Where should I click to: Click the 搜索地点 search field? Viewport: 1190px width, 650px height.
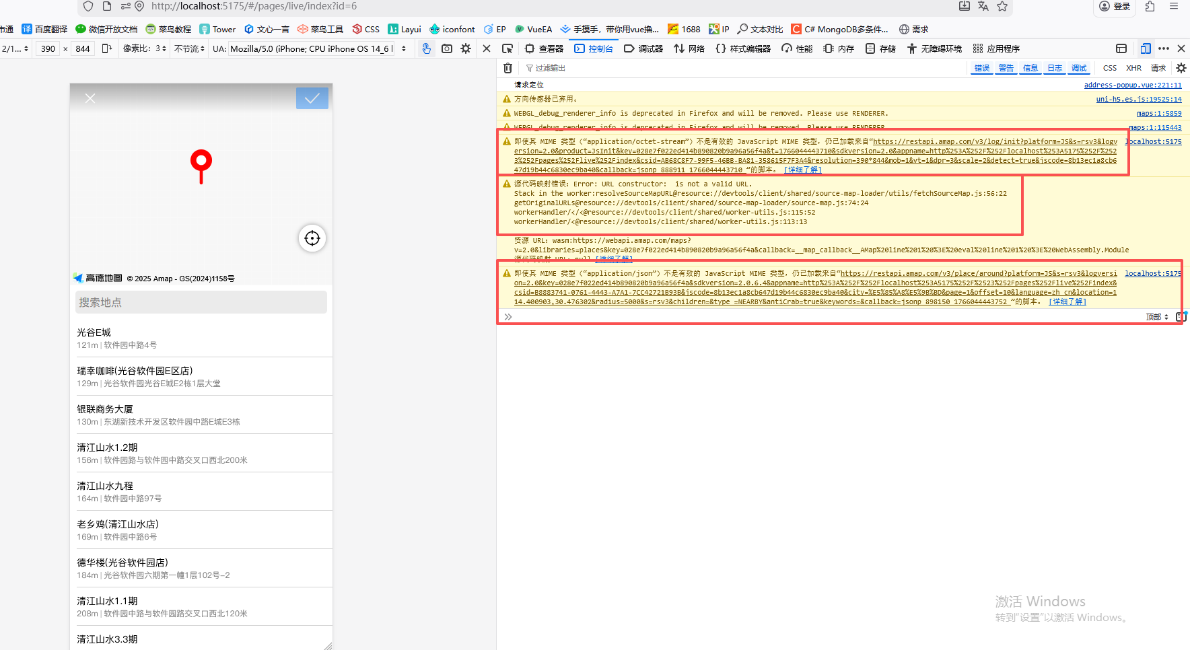point(201,302)
